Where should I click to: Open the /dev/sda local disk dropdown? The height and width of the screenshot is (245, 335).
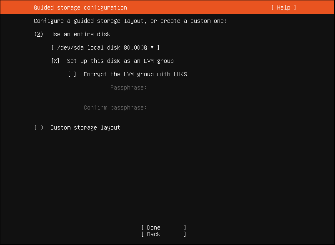pos(105,47)
